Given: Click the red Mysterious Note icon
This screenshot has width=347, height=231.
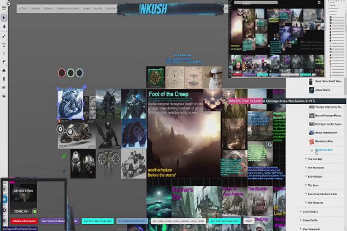Looking at the screenshot, I should tap(312, 141).
